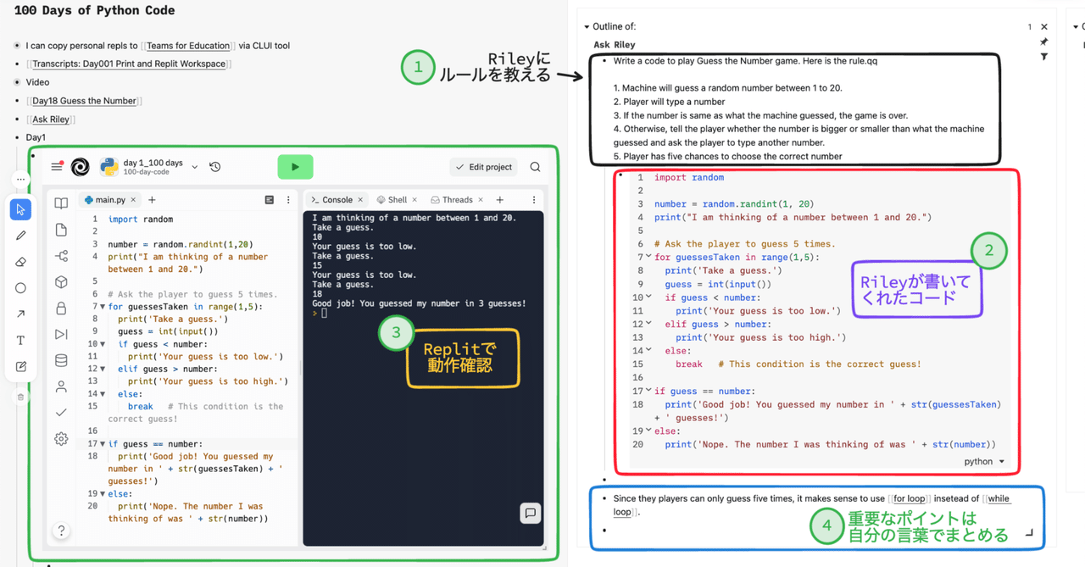Viewport: 1085px width, 567px height.
Task: Open the python language dropdown under the code block
Action: point(985,461)
